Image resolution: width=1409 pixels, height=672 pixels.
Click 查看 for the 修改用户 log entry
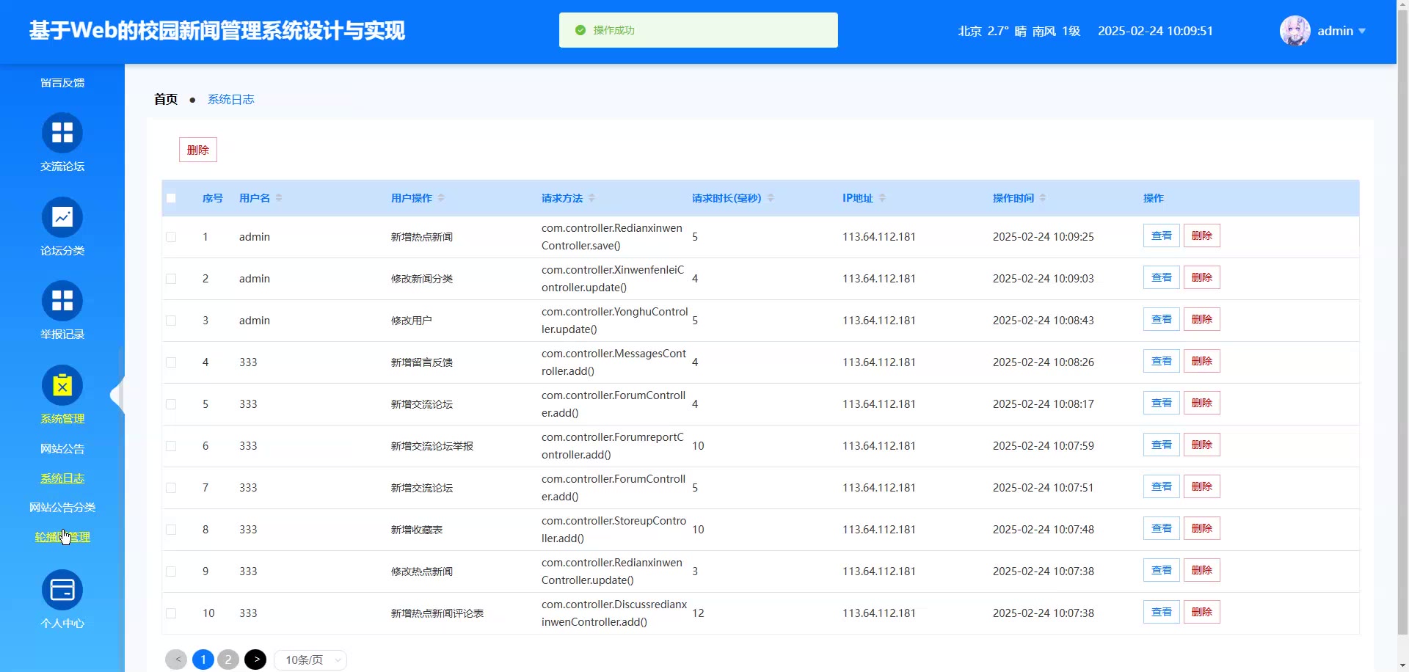(1161, 320)
